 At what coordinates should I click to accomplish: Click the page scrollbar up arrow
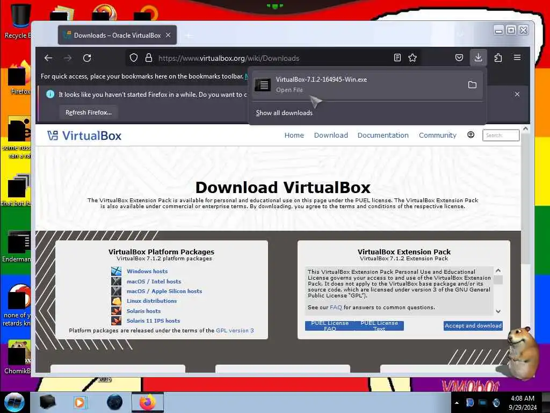[525, 129]
